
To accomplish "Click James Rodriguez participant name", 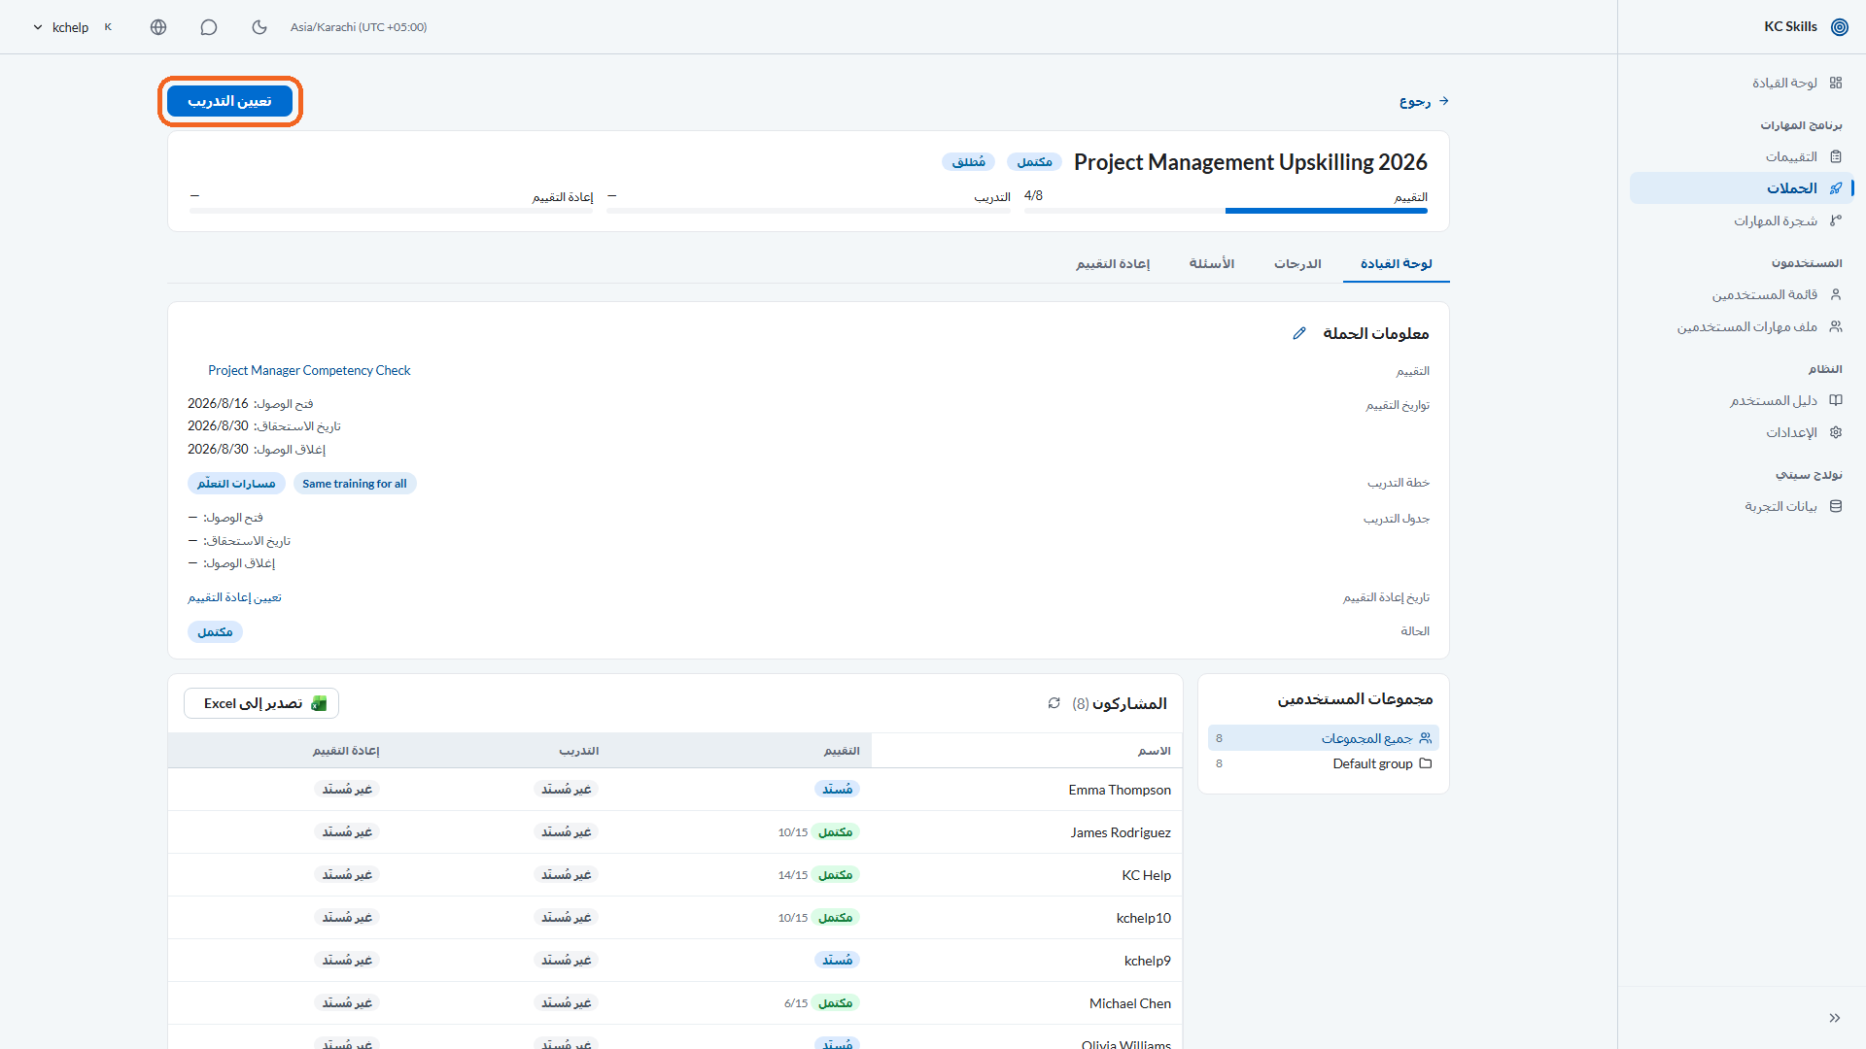I will [x=1121, y=832].
